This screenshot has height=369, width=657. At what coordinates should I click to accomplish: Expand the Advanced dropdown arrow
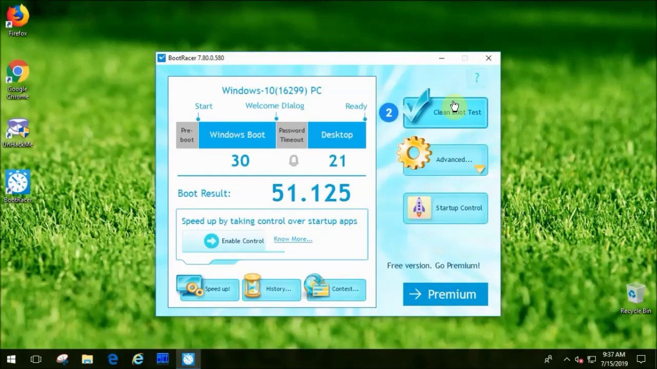(x=480, y=169)
